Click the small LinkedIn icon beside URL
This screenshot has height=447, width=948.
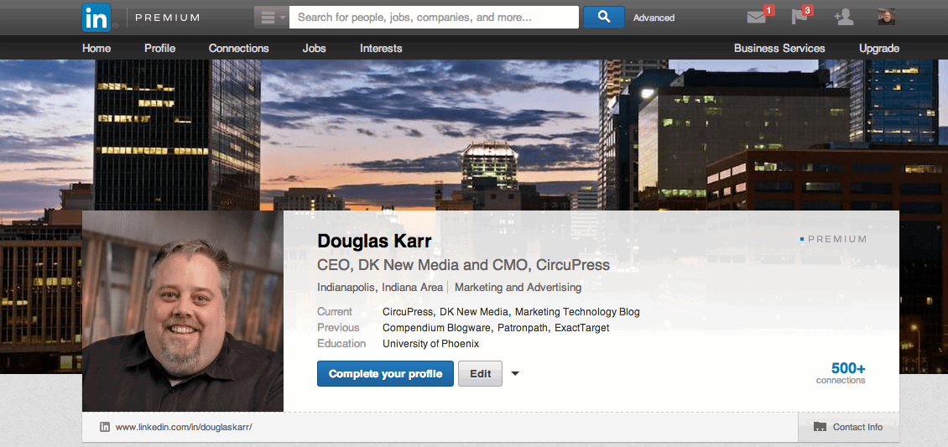click(x=105, y=427)
